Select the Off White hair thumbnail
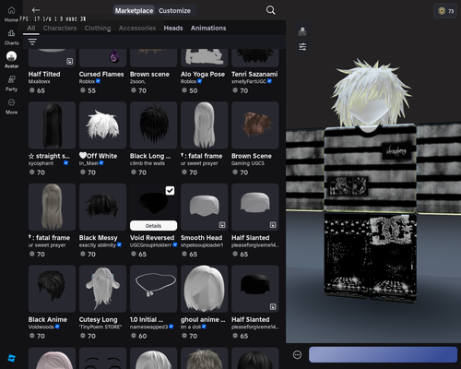The height and width of the screenshot is (369, 461). pos(102,125)
